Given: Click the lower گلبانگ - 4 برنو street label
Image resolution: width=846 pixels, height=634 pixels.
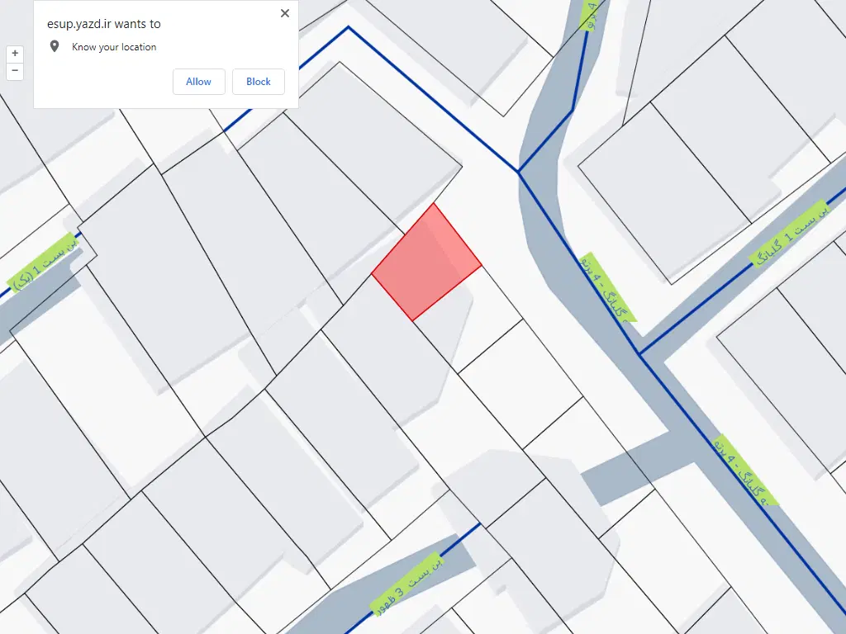Looking at the screenshot, I should pyautogui.click(x=745, y=470).
